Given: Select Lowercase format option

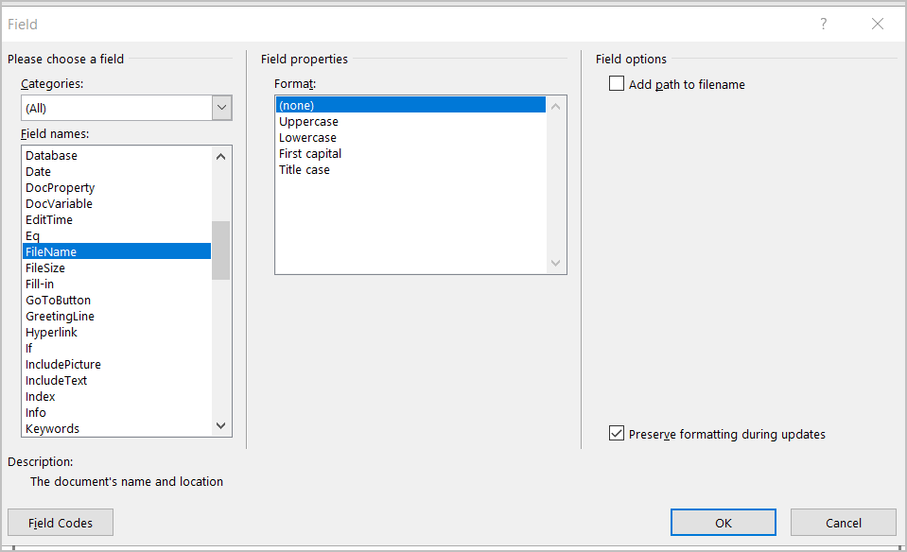Looking at the screenshot, I should tap(307, 138).
